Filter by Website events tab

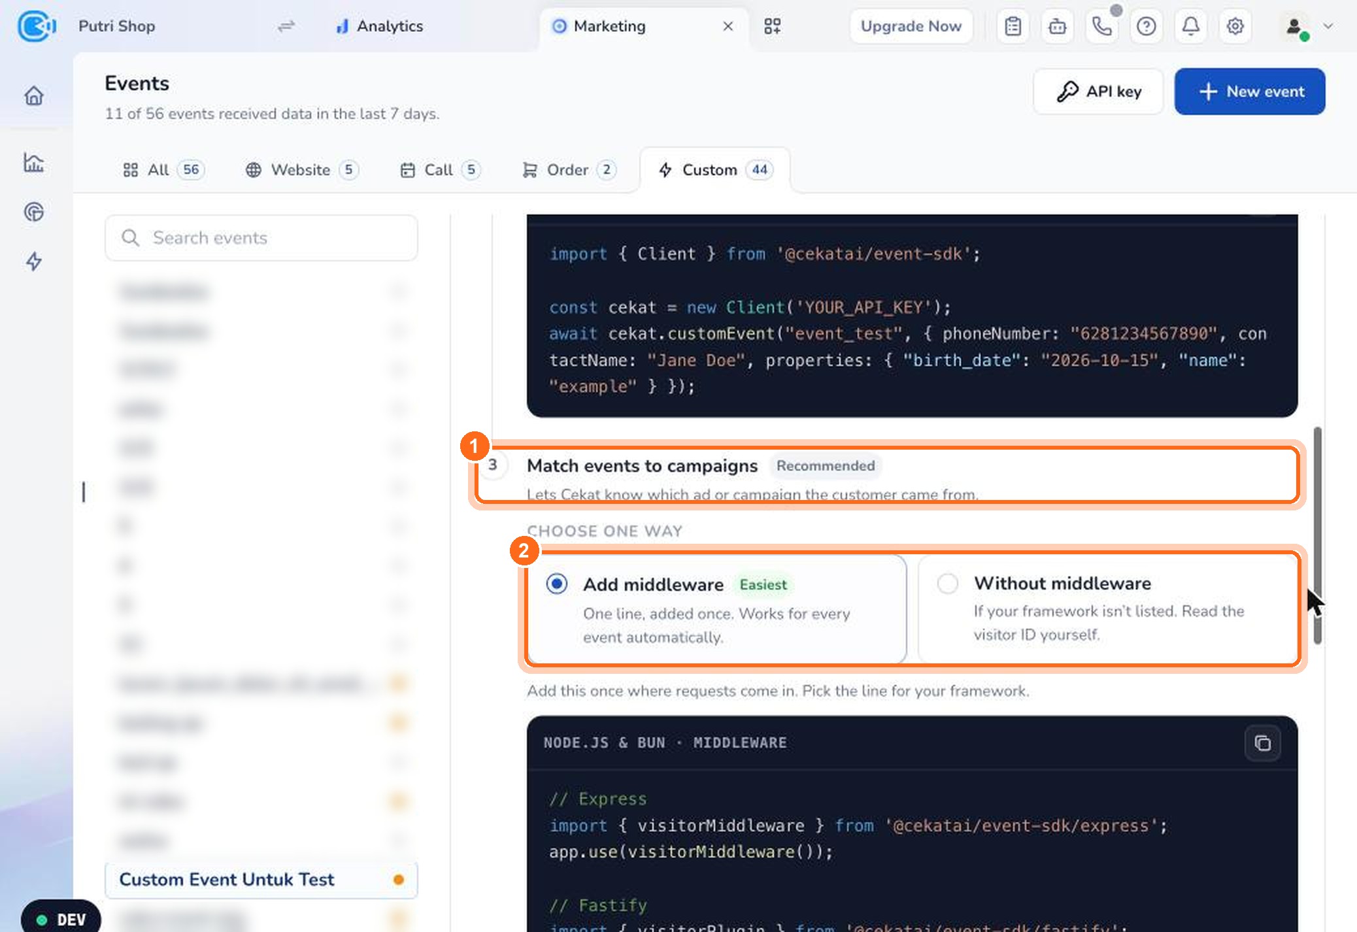point(302,170)
